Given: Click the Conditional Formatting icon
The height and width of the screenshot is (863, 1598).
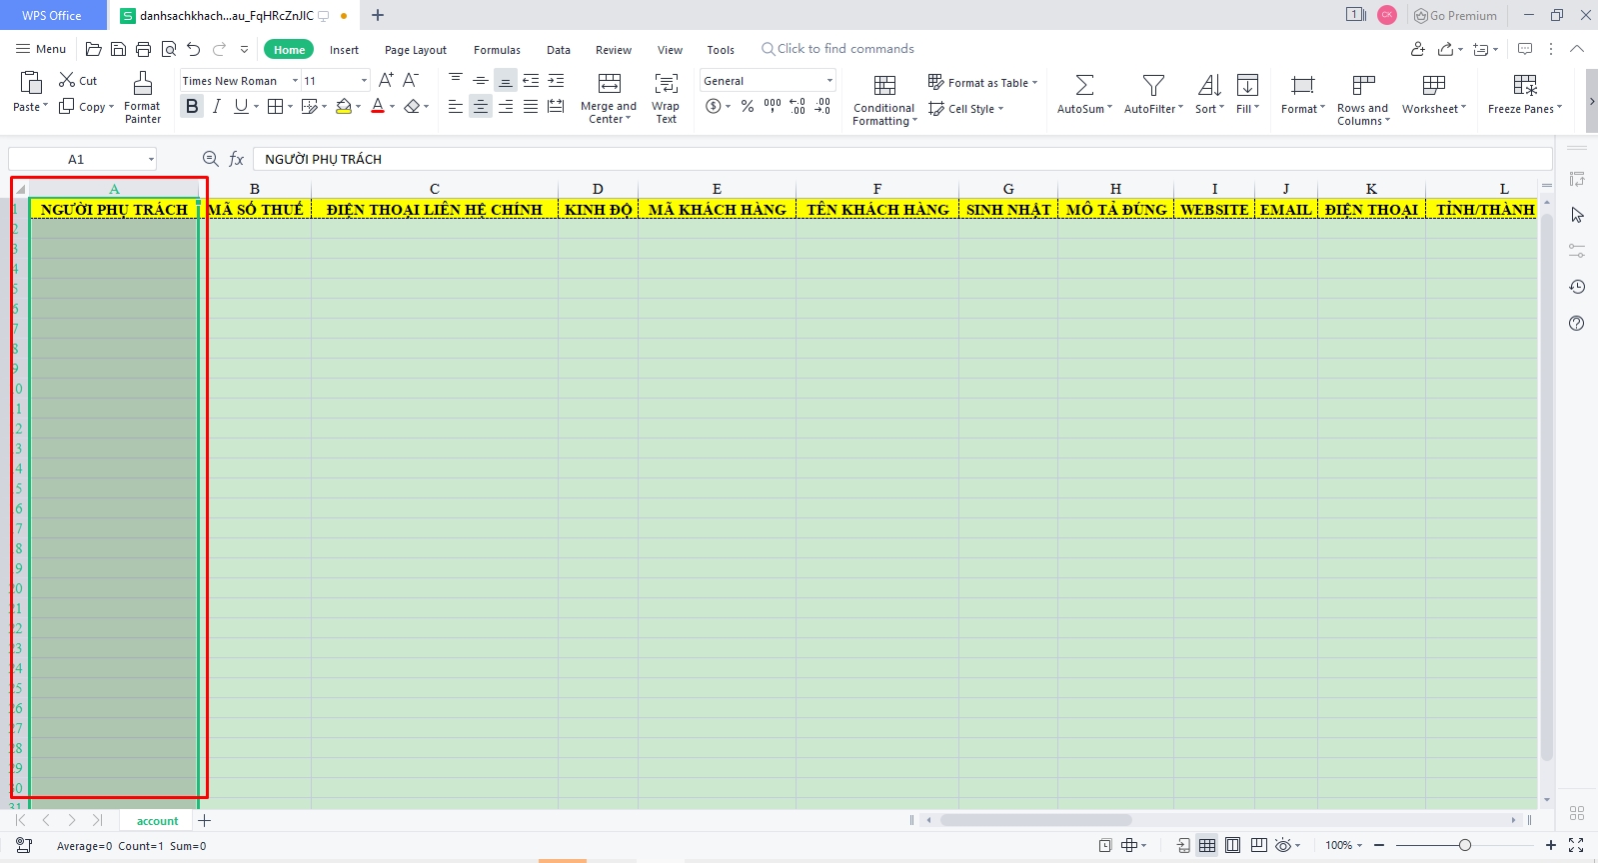Looking at the screenshot, I should click(884, 85).
